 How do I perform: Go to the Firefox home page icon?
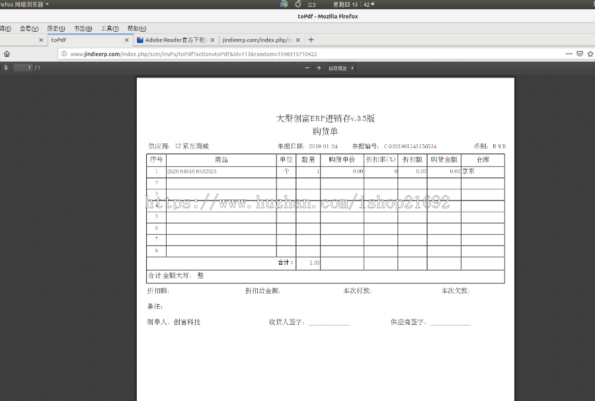coord(7,54)
